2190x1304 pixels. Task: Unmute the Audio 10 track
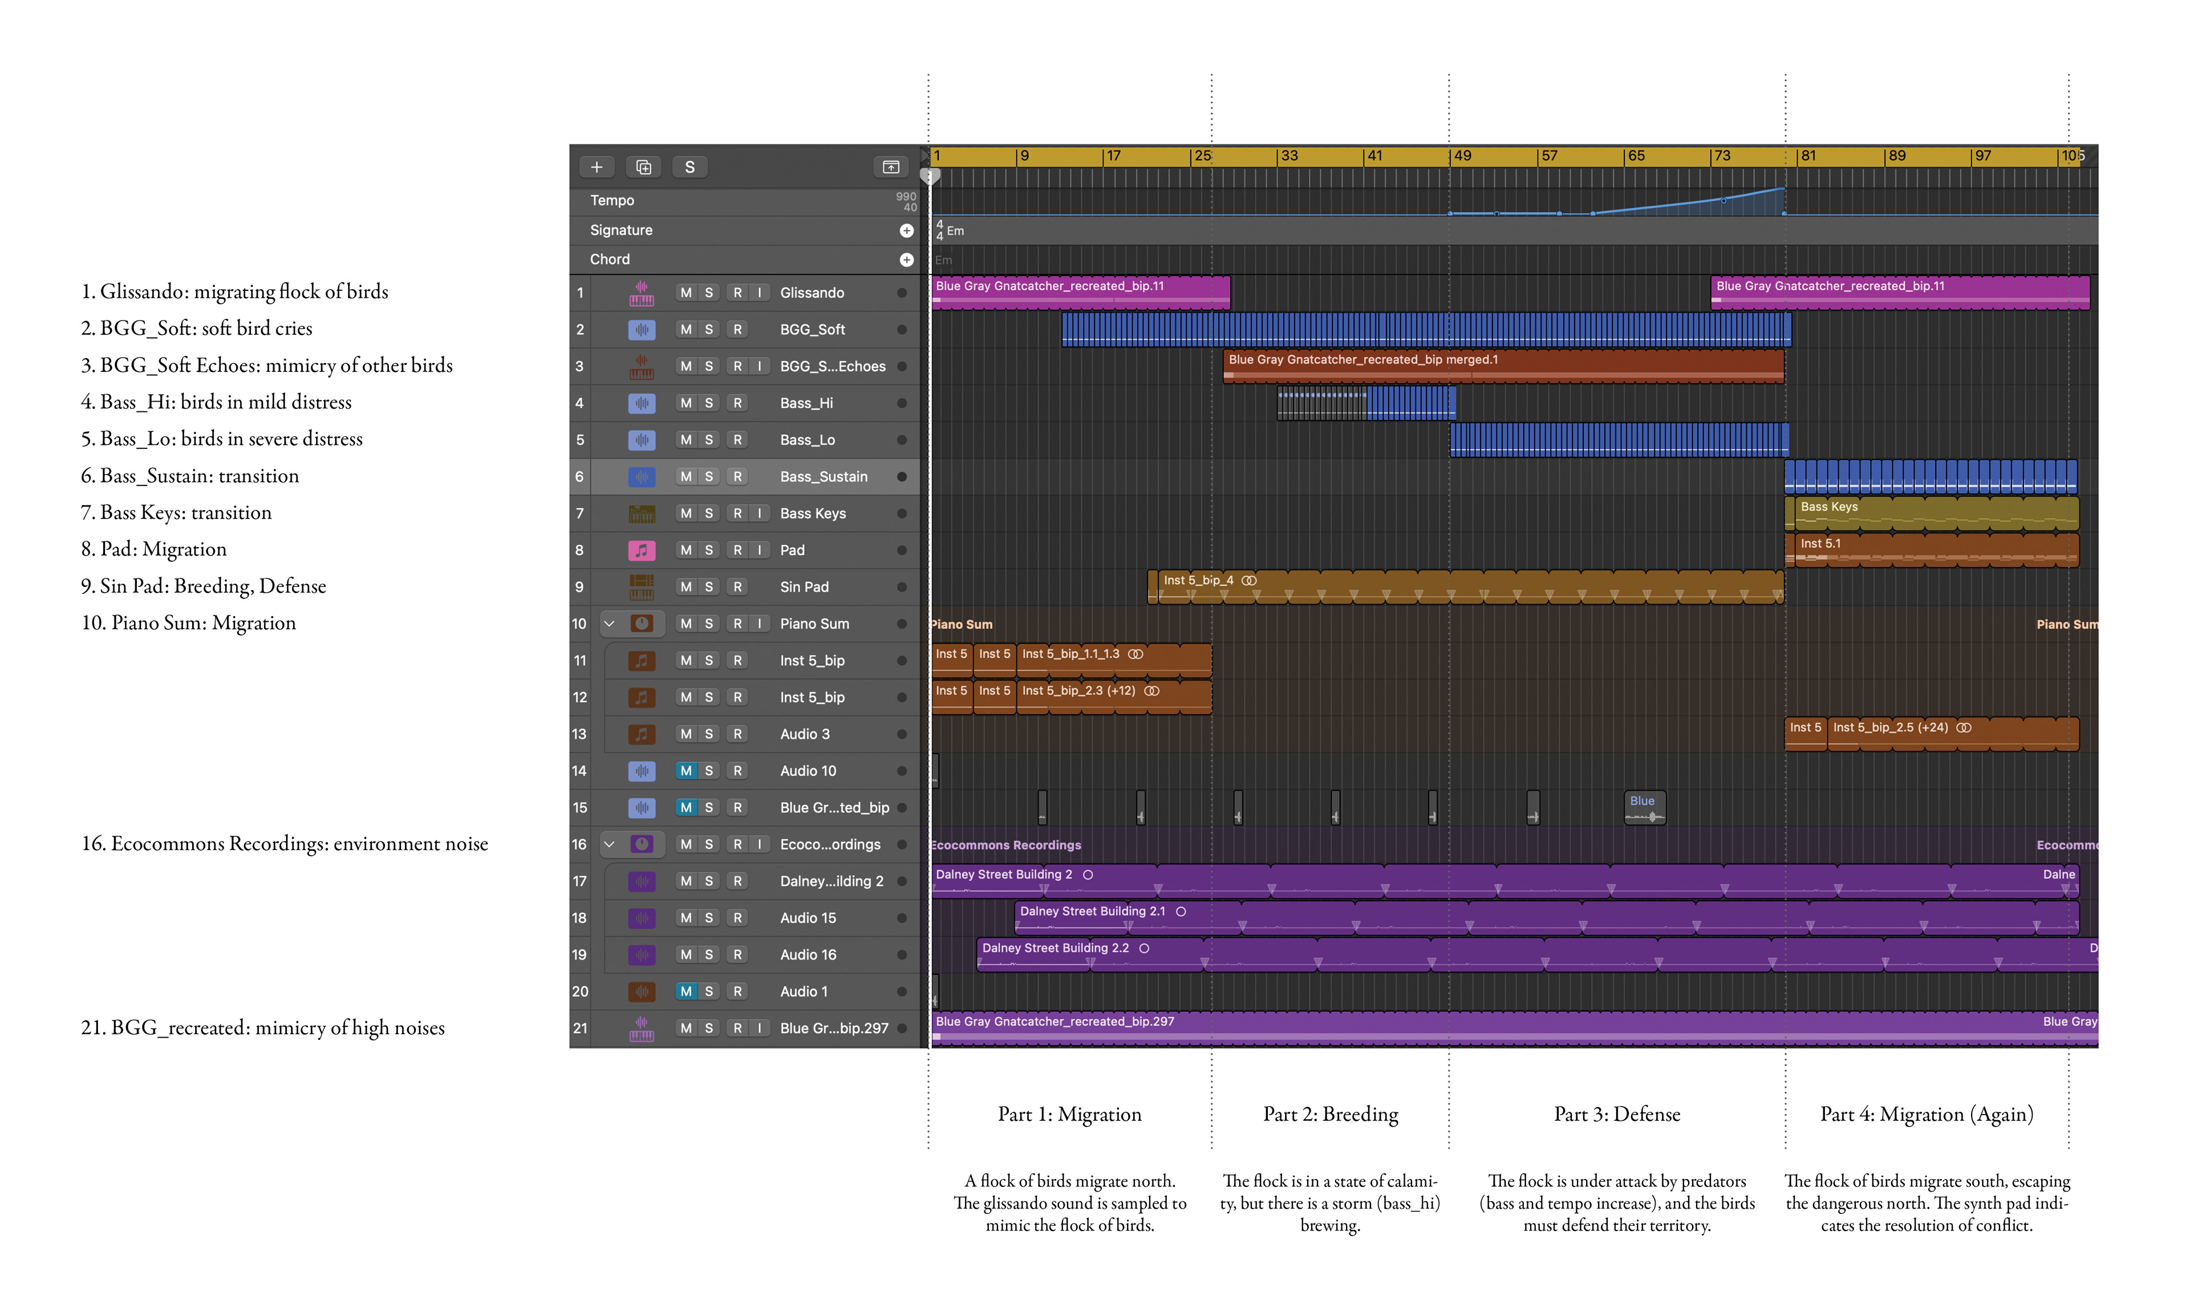click(685, 771)
